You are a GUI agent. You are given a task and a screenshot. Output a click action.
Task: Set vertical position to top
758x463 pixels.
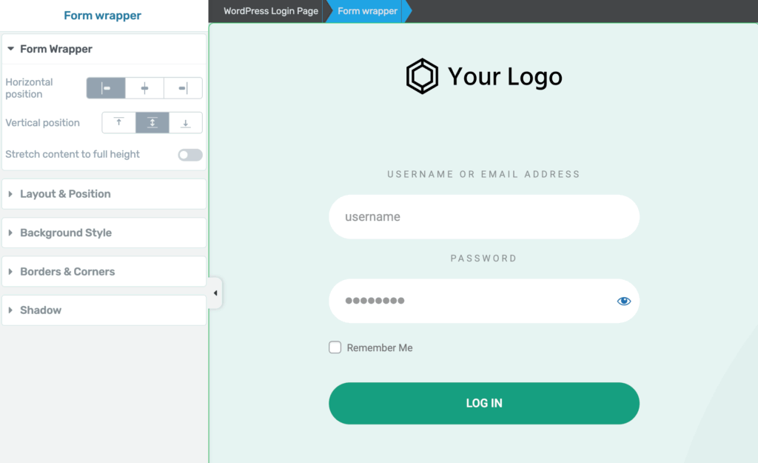119,122
